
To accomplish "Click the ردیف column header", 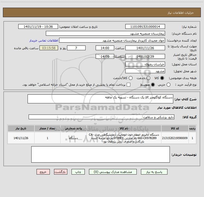I will click(x=192, y=128).
